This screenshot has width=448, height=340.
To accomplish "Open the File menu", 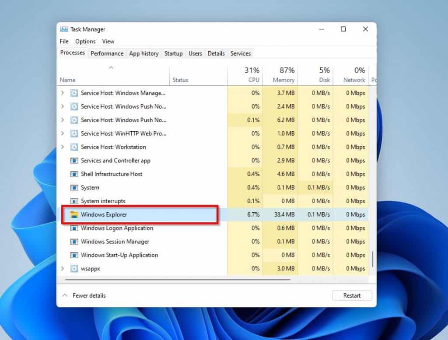I will tap(64, 42).
